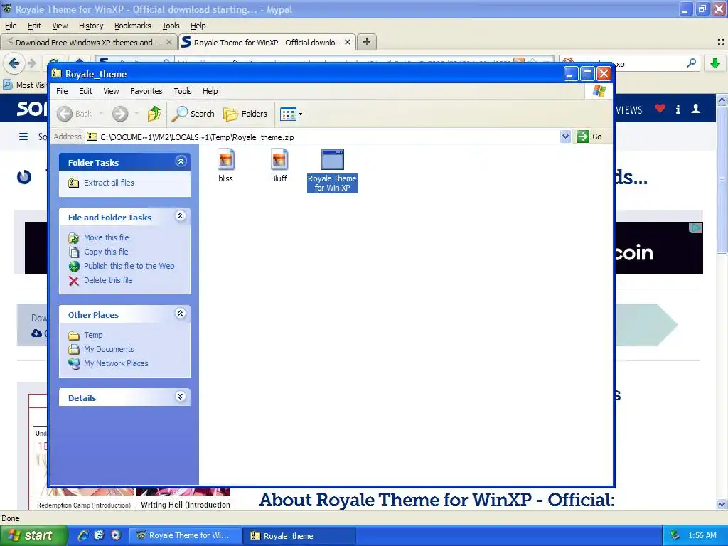This screenshot has height=546, width=728.
Task: Click the Go button beside the address bar
Action: tap(589, 136)
